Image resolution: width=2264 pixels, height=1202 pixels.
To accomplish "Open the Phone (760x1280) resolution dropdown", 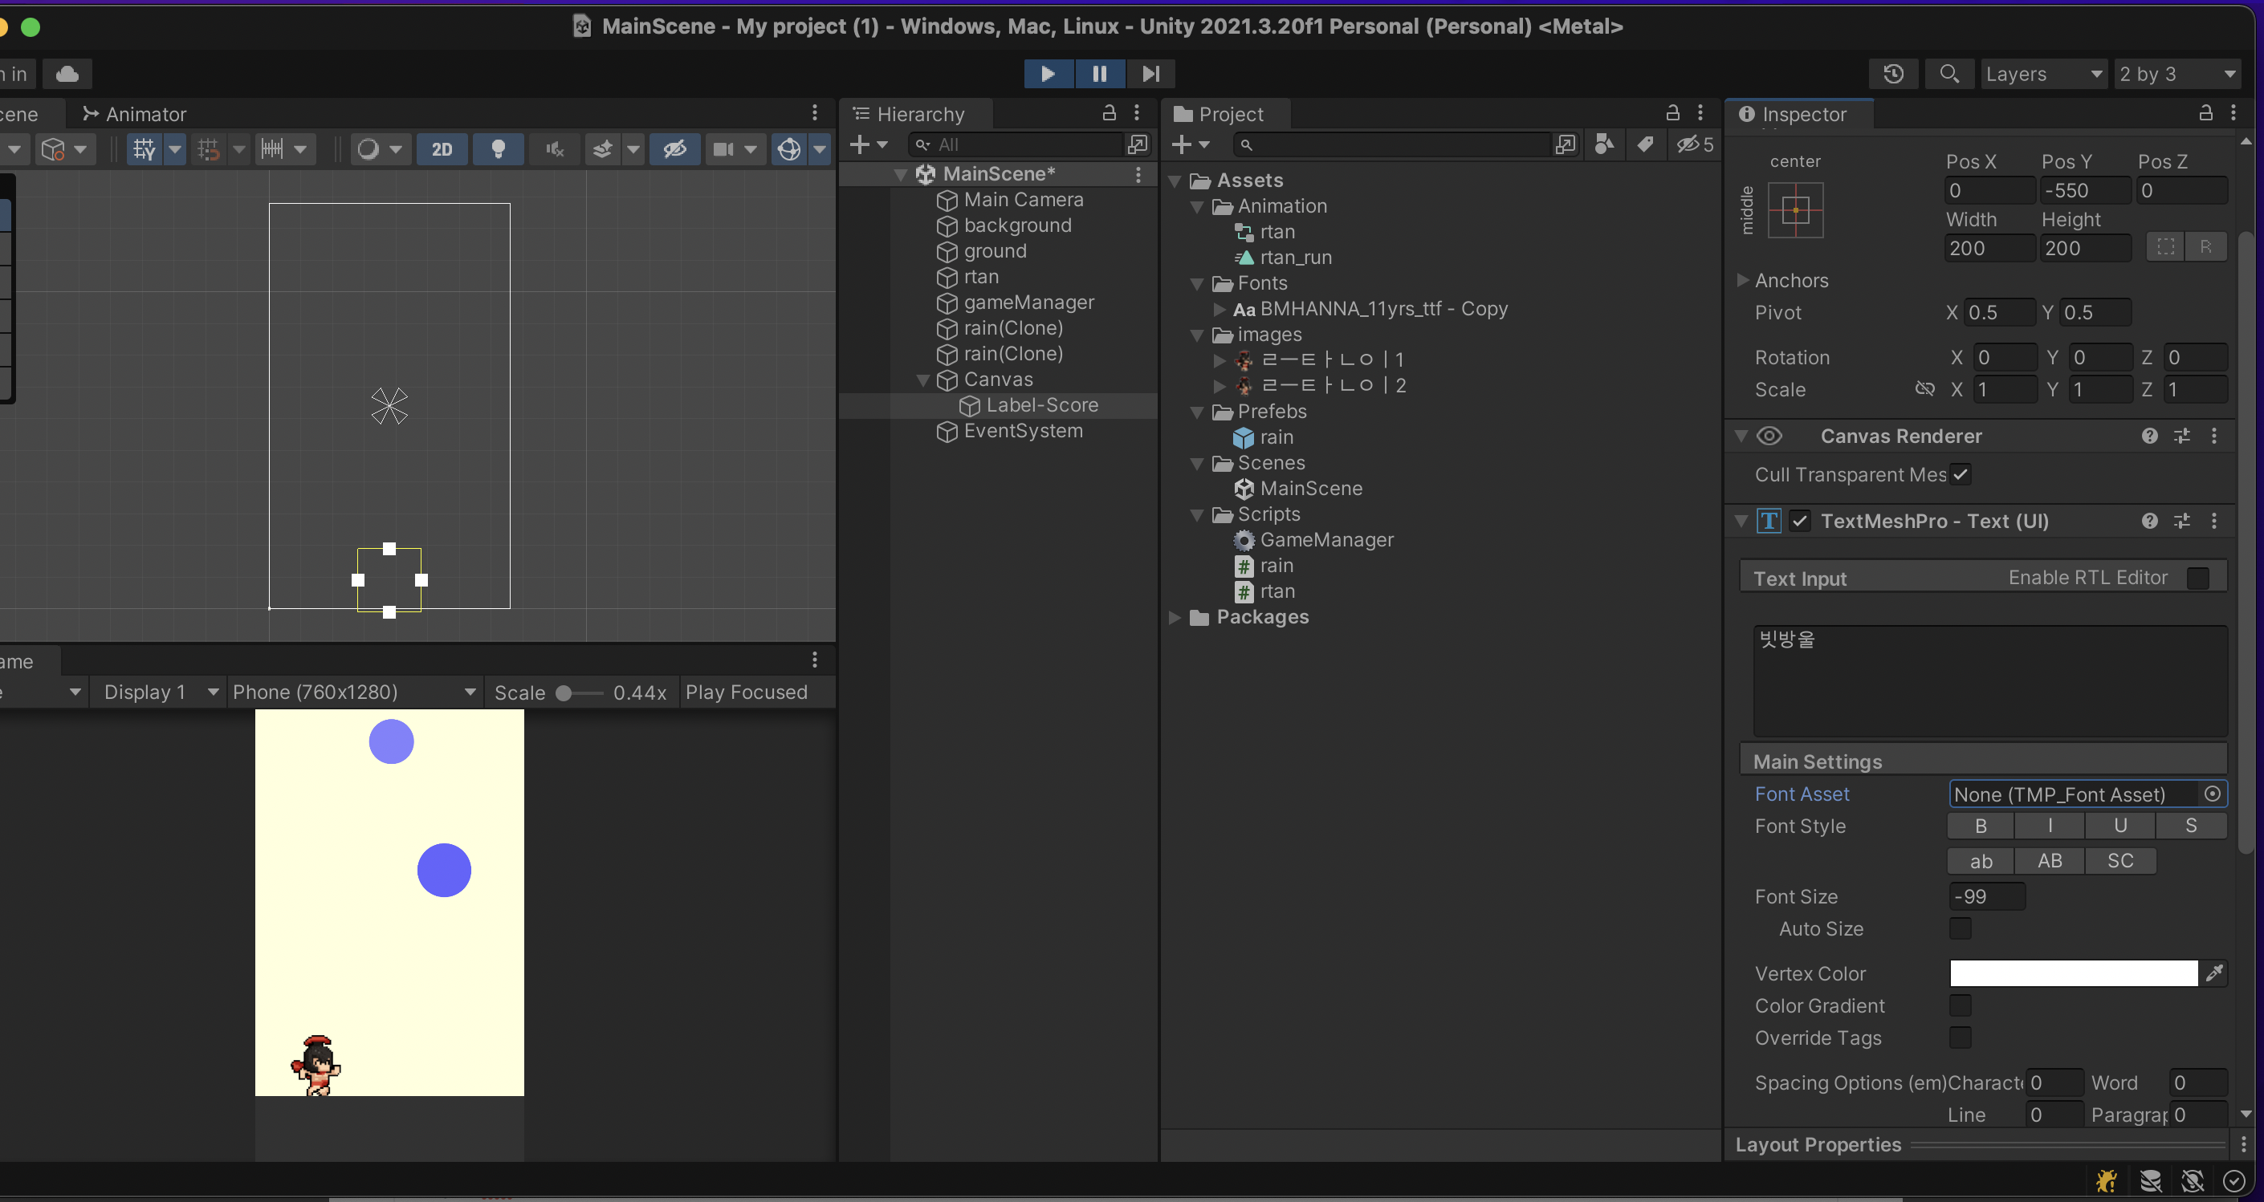I will 354,692.
